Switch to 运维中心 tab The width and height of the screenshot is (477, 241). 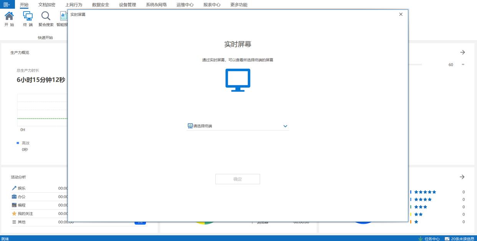185,5
